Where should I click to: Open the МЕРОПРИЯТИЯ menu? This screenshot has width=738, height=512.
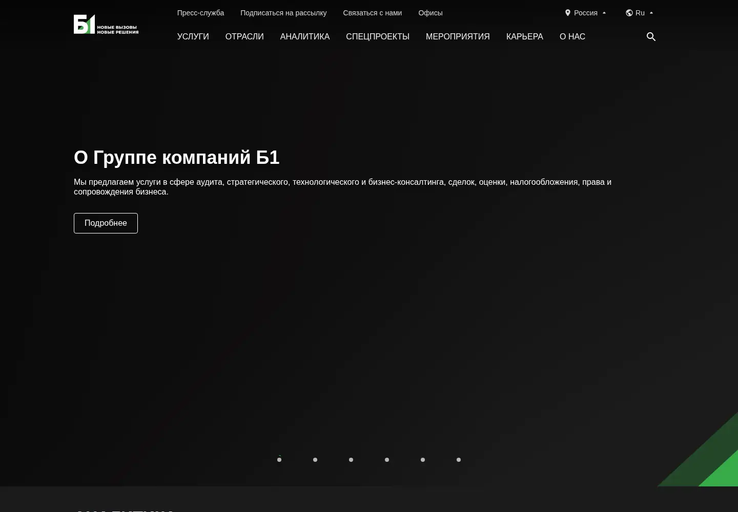458,37
